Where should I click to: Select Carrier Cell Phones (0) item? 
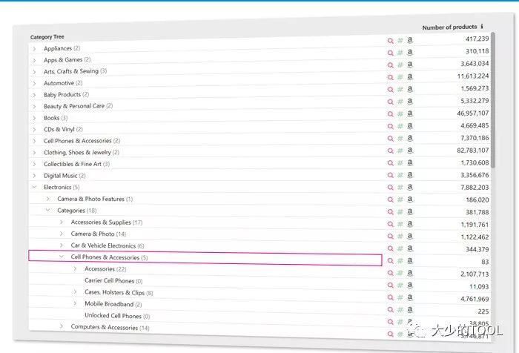[113, 281]
